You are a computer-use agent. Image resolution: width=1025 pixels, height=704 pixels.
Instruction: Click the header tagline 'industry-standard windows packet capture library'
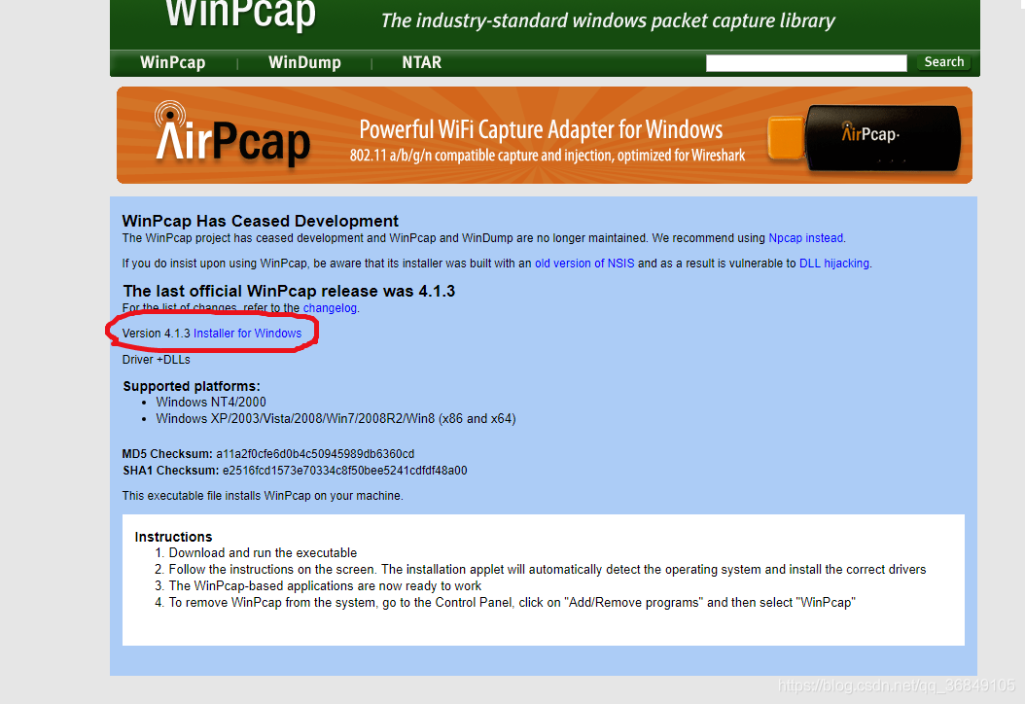pyautogui.click(x=608, y=21)
